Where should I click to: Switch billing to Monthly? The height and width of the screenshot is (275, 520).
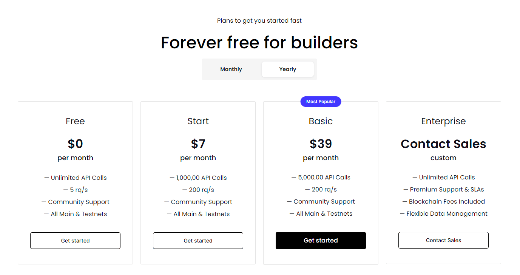click(x=231, y=69)
